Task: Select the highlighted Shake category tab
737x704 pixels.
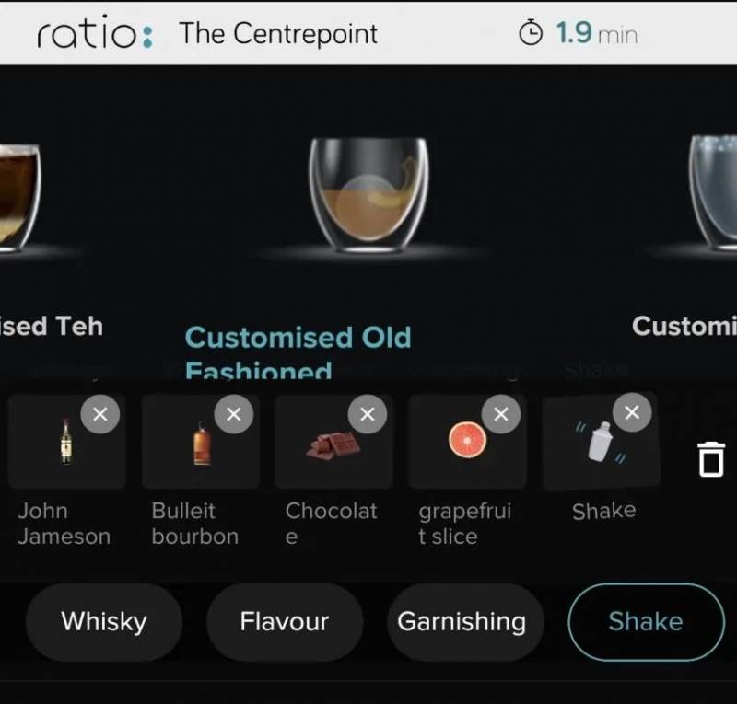Action: click(x=646, y=622)
